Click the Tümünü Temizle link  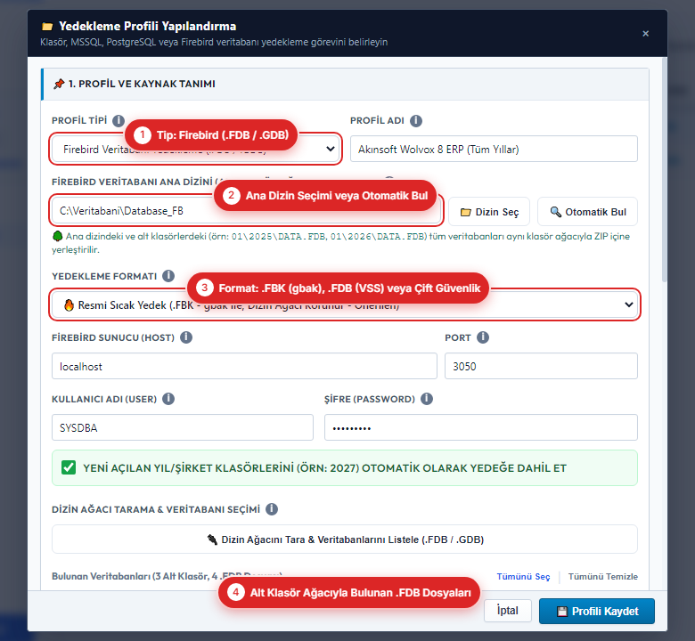click(x=603, y=577)
